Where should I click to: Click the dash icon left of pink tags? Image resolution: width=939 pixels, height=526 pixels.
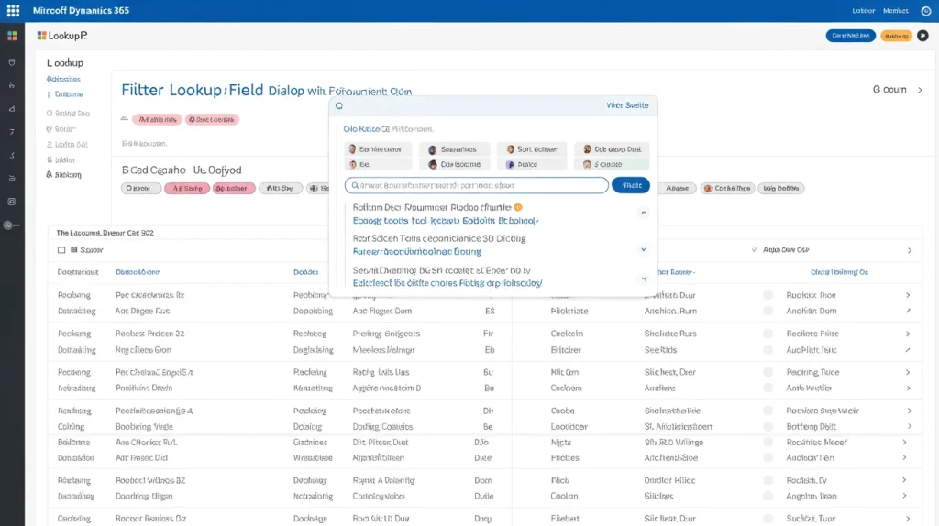(x=124, y=118)
